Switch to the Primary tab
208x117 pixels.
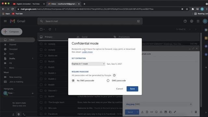pos(48,37)
